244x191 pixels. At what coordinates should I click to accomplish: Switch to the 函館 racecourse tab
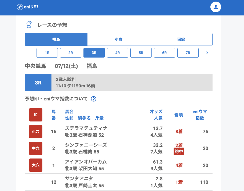(181, 39)
